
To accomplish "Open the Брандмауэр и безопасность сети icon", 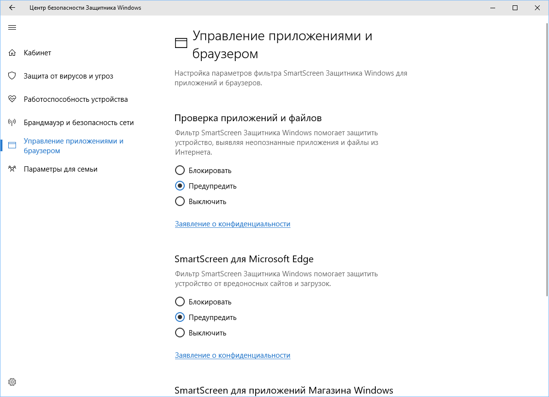I will pos(12,122).
